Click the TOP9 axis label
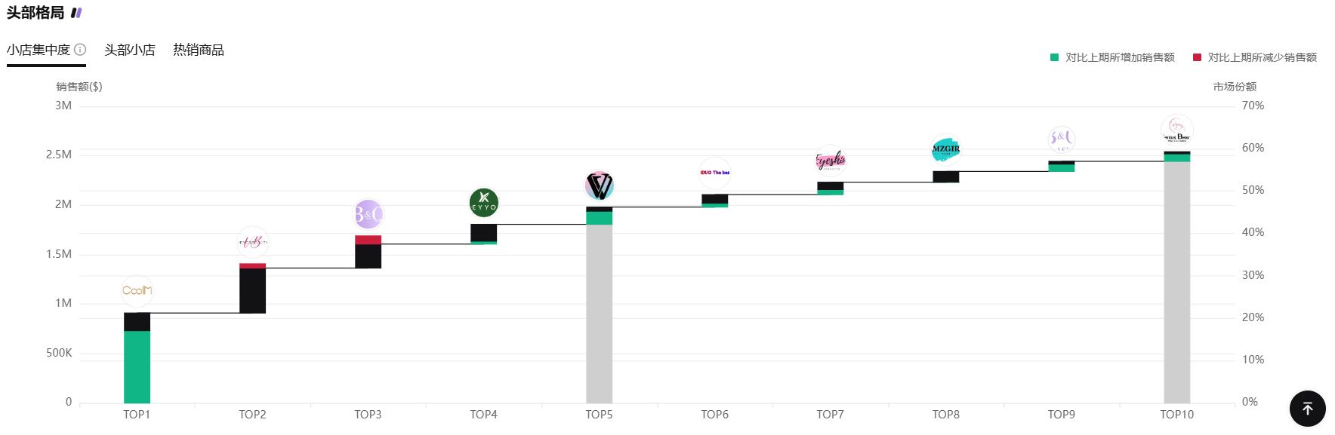This screenshot has height=435, width=1335. pos(1061,414)
